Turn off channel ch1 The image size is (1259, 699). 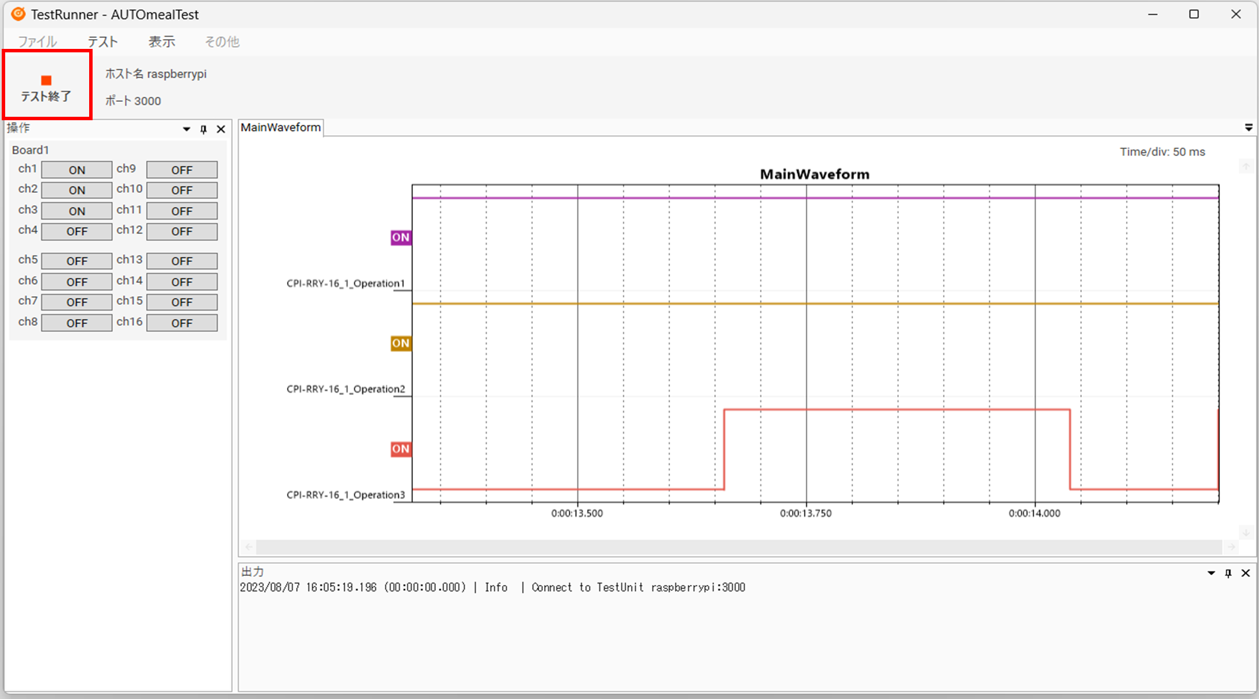[76, 169]
